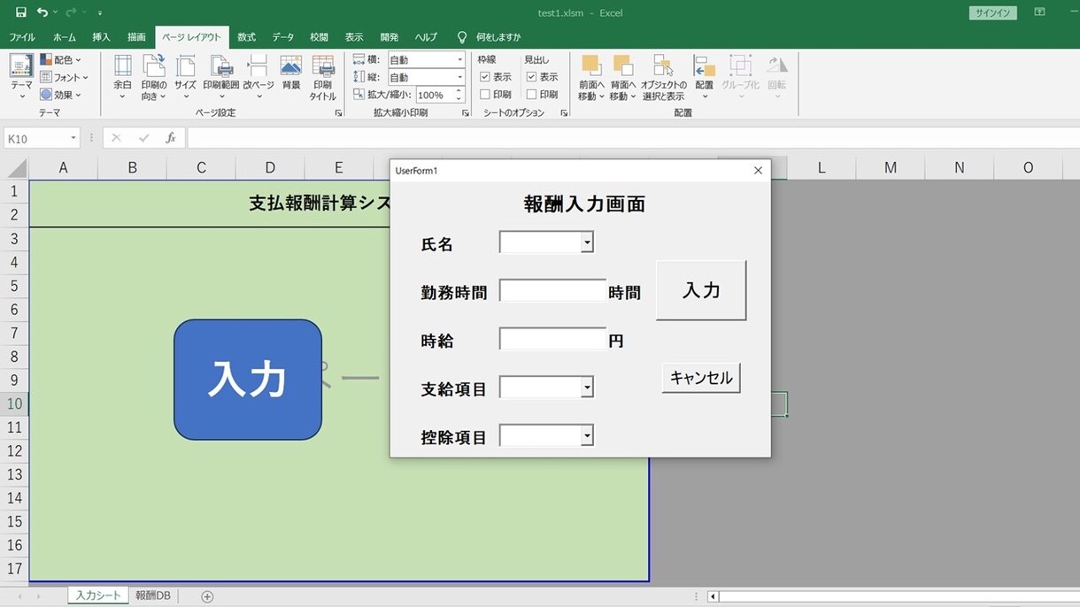
Task: Switch to the 校閲 tab
Action: tap(319, 37)
